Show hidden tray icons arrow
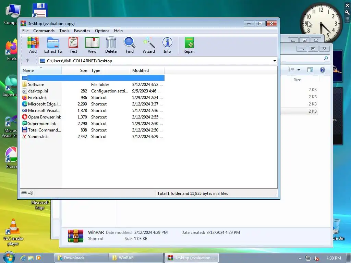The image size is (351, 263). (x=300, y=258)
